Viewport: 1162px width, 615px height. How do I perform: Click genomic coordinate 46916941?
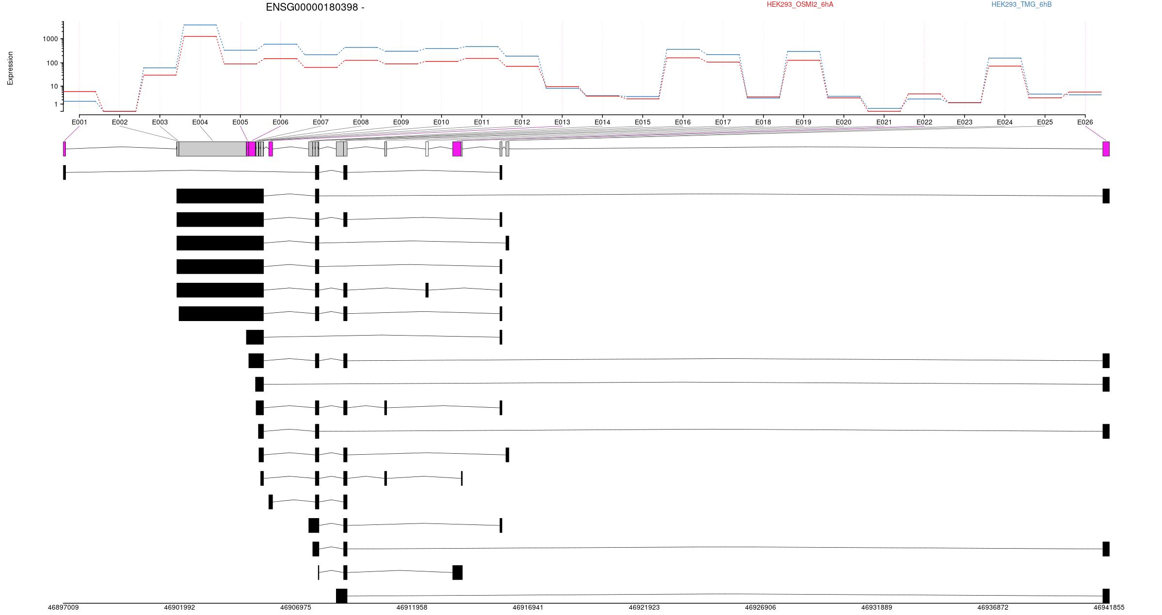tap(528, 607)
